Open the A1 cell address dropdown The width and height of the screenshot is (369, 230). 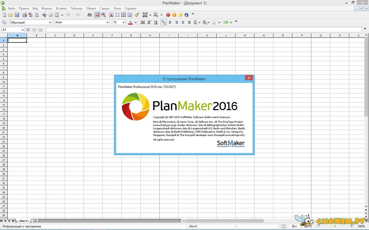click(23, 30)
